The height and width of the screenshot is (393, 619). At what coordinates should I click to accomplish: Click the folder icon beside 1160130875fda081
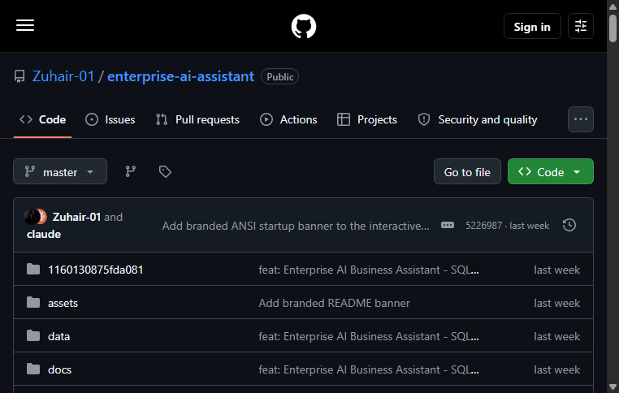(33, 270)
